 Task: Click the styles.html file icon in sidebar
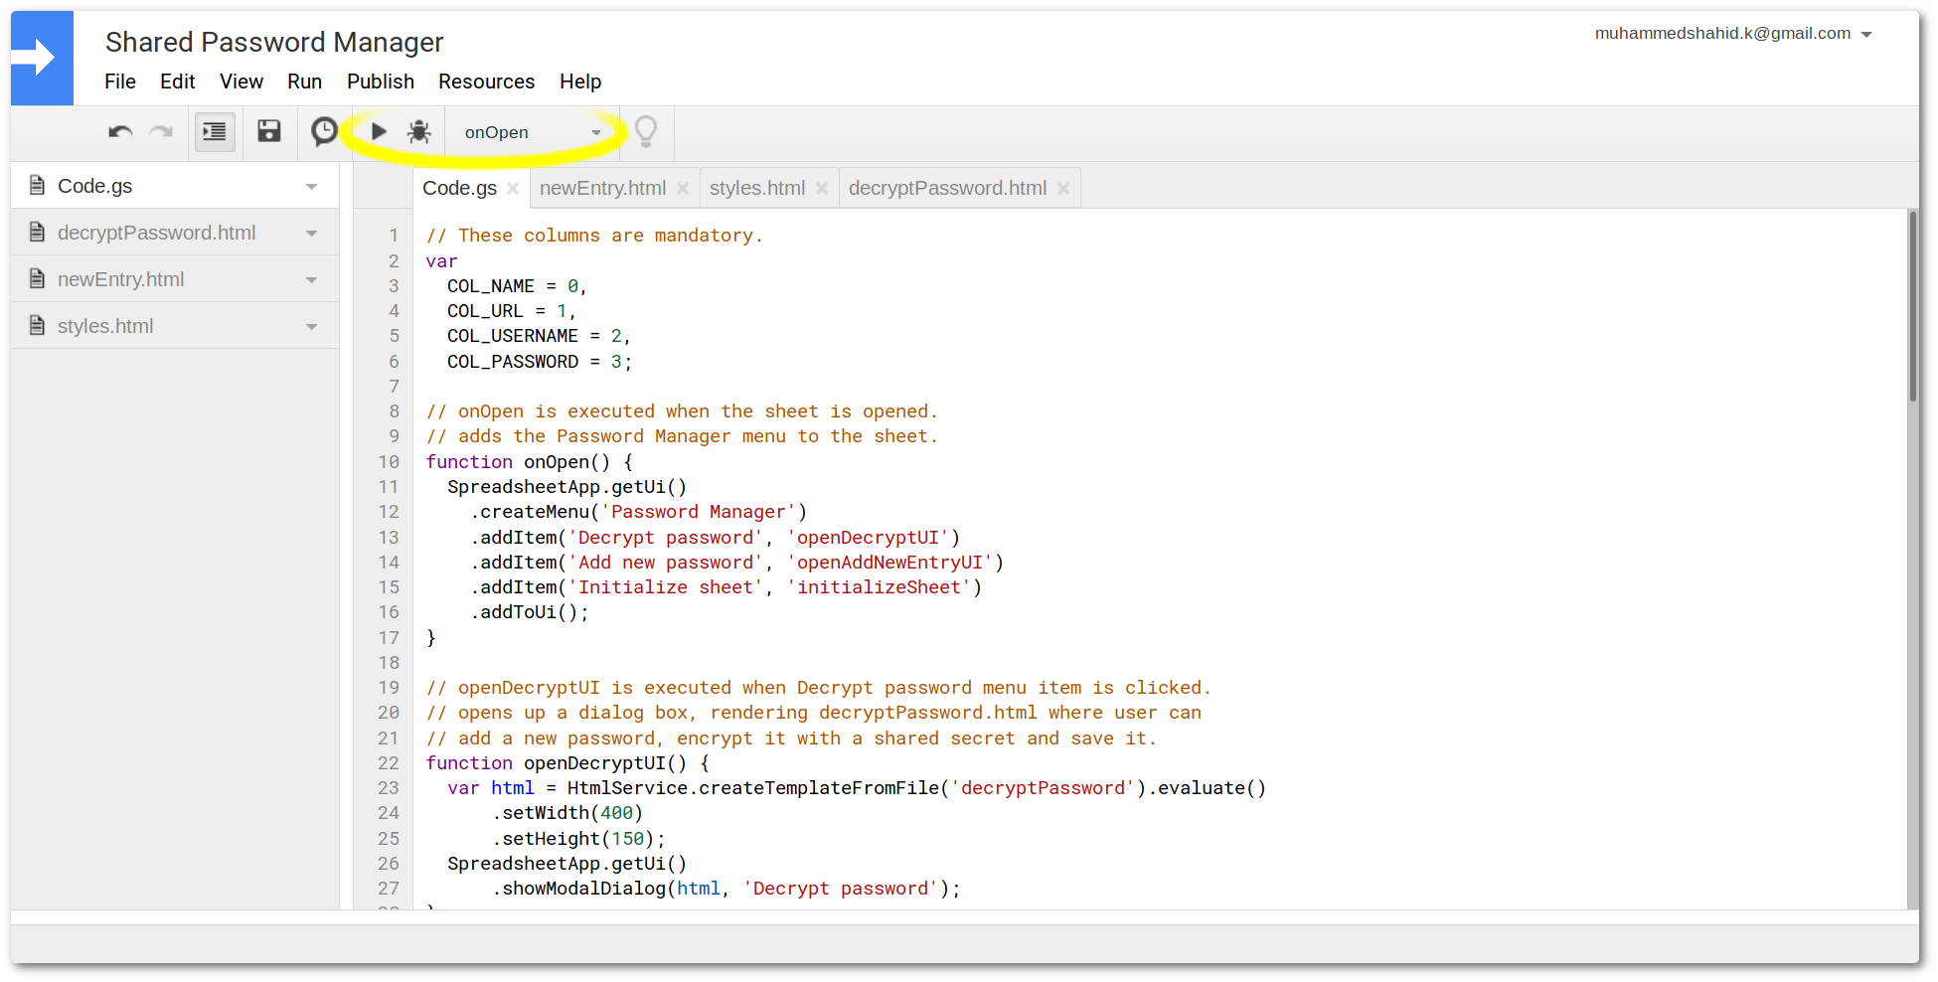click(38, 326)
